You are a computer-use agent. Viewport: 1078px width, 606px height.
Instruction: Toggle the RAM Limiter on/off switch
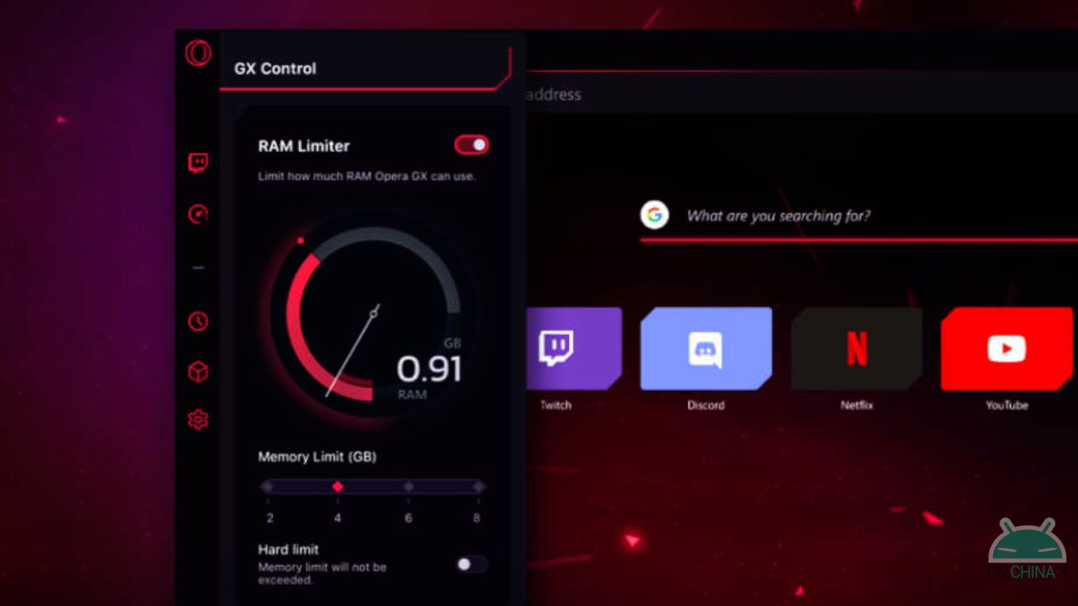tap(471, 144)
